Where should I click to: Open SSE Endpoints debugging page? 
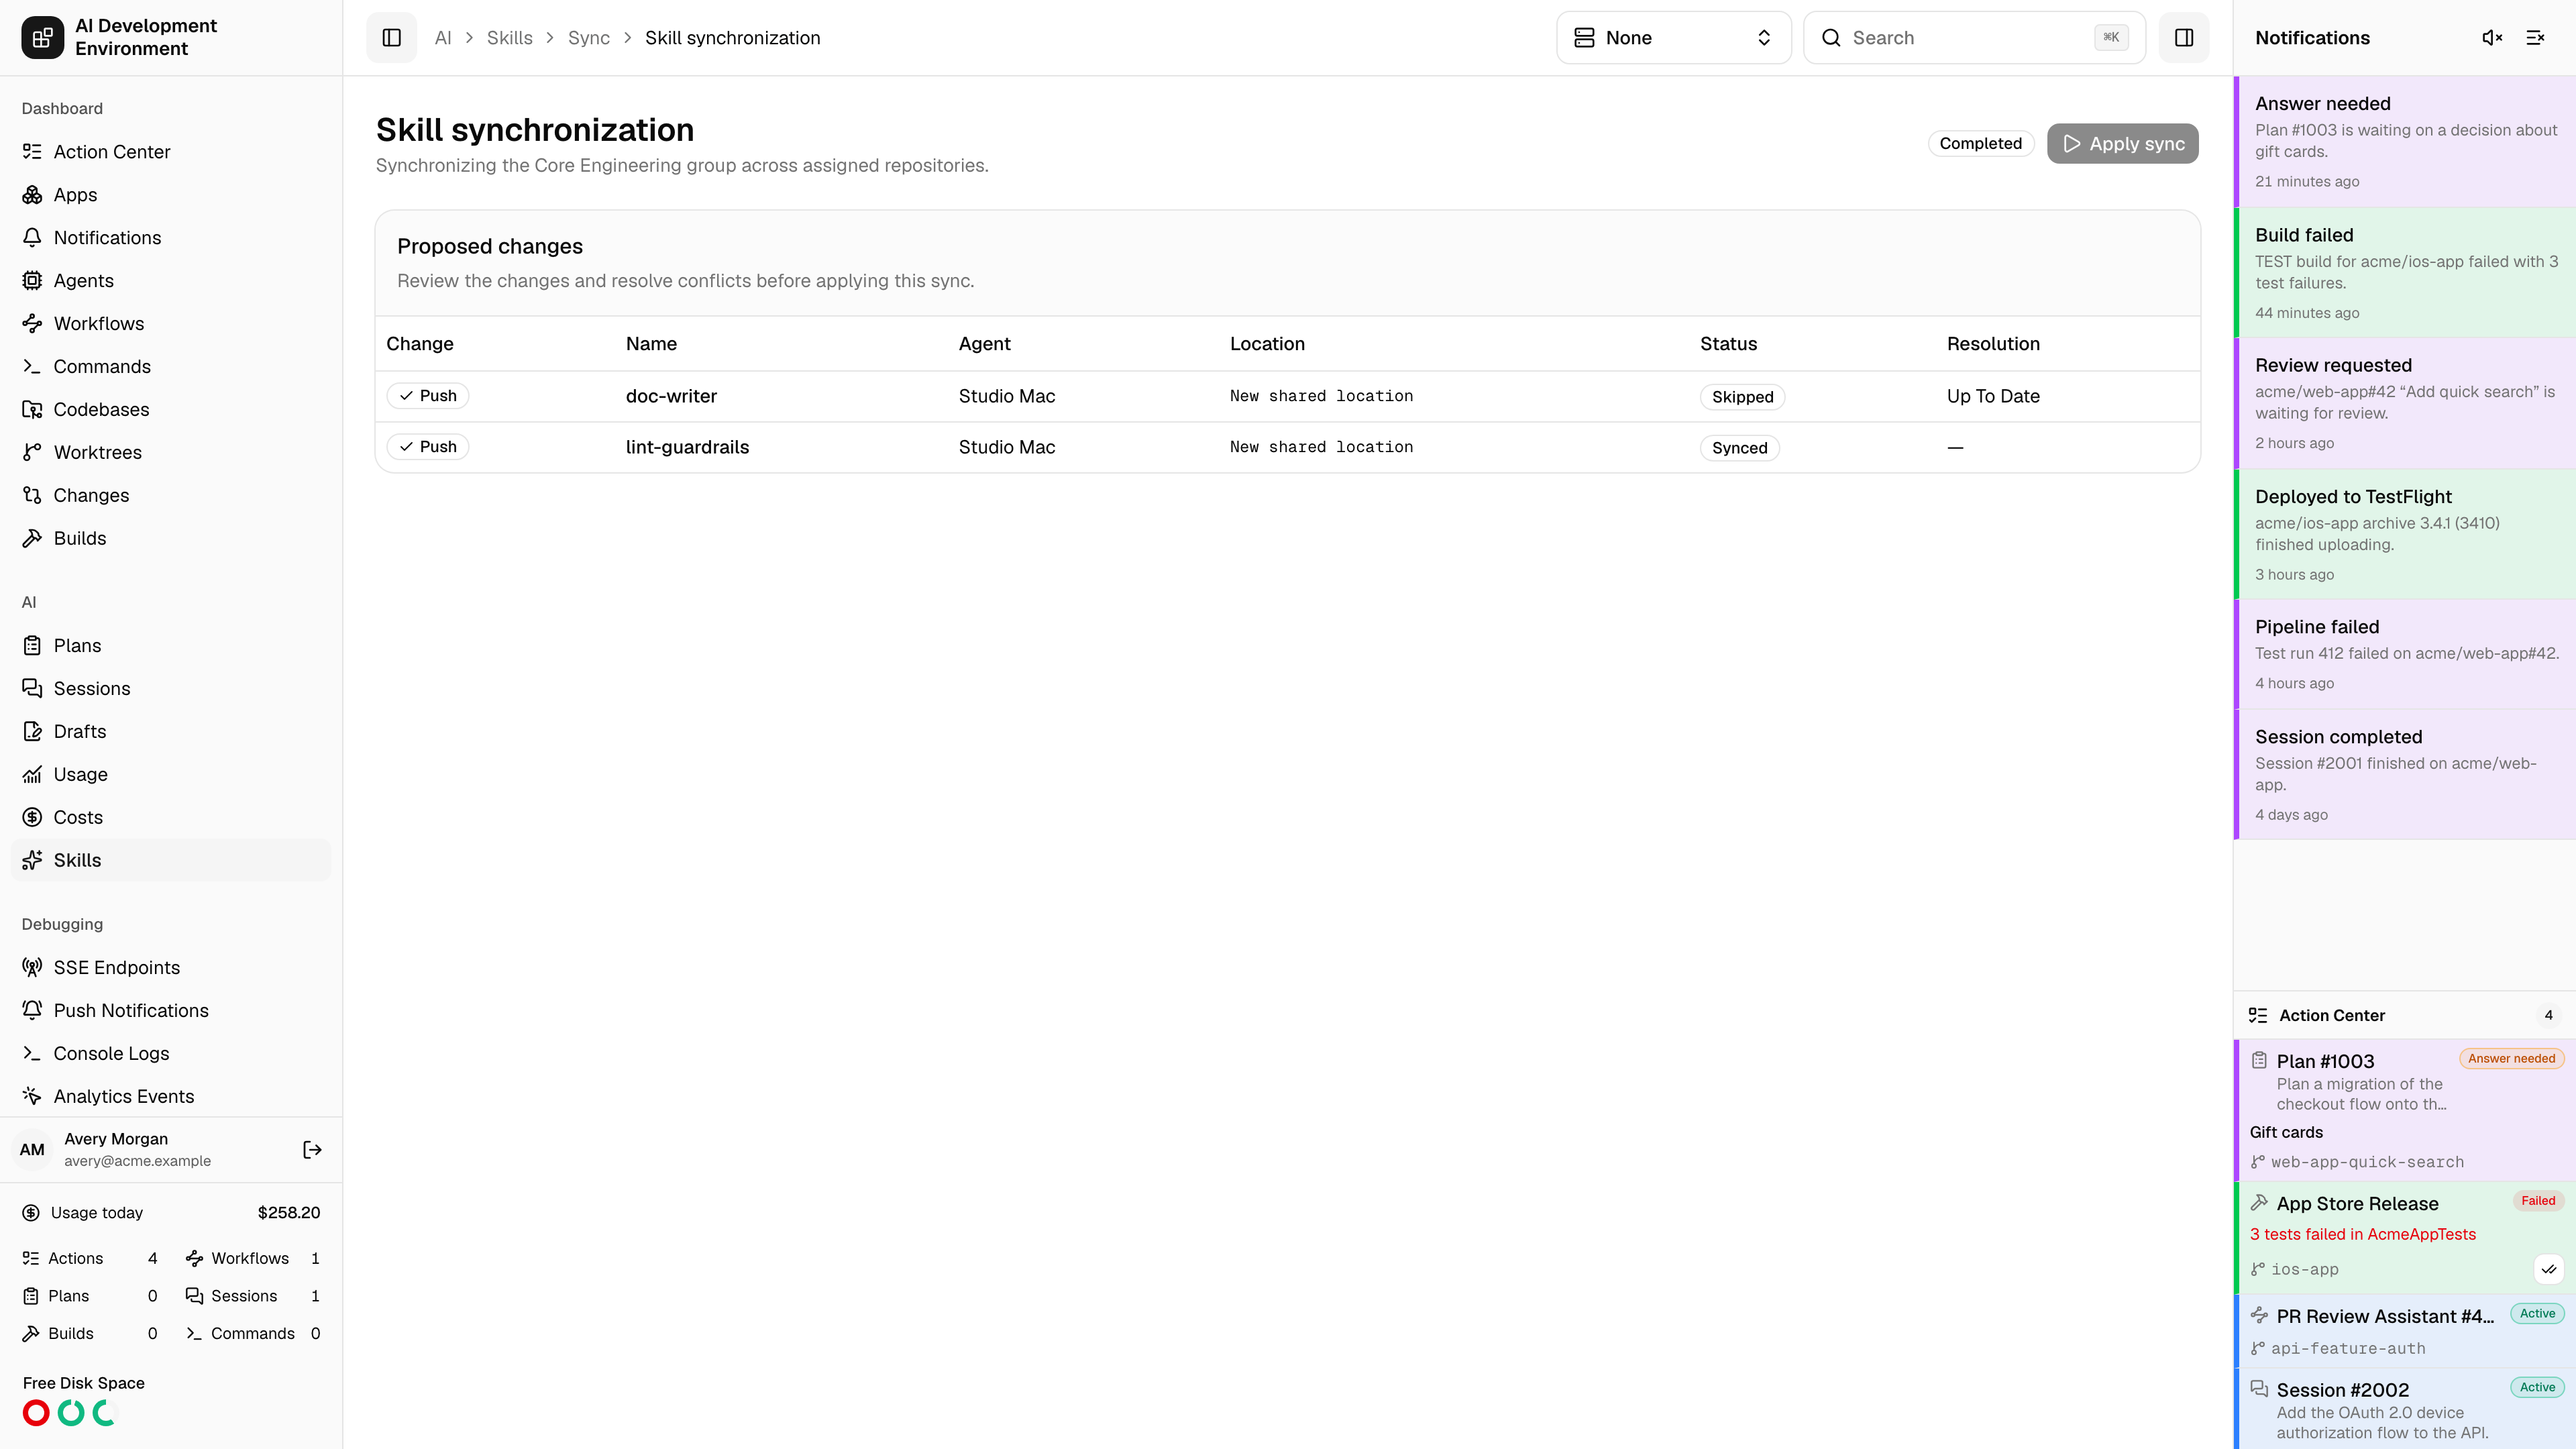171,968
